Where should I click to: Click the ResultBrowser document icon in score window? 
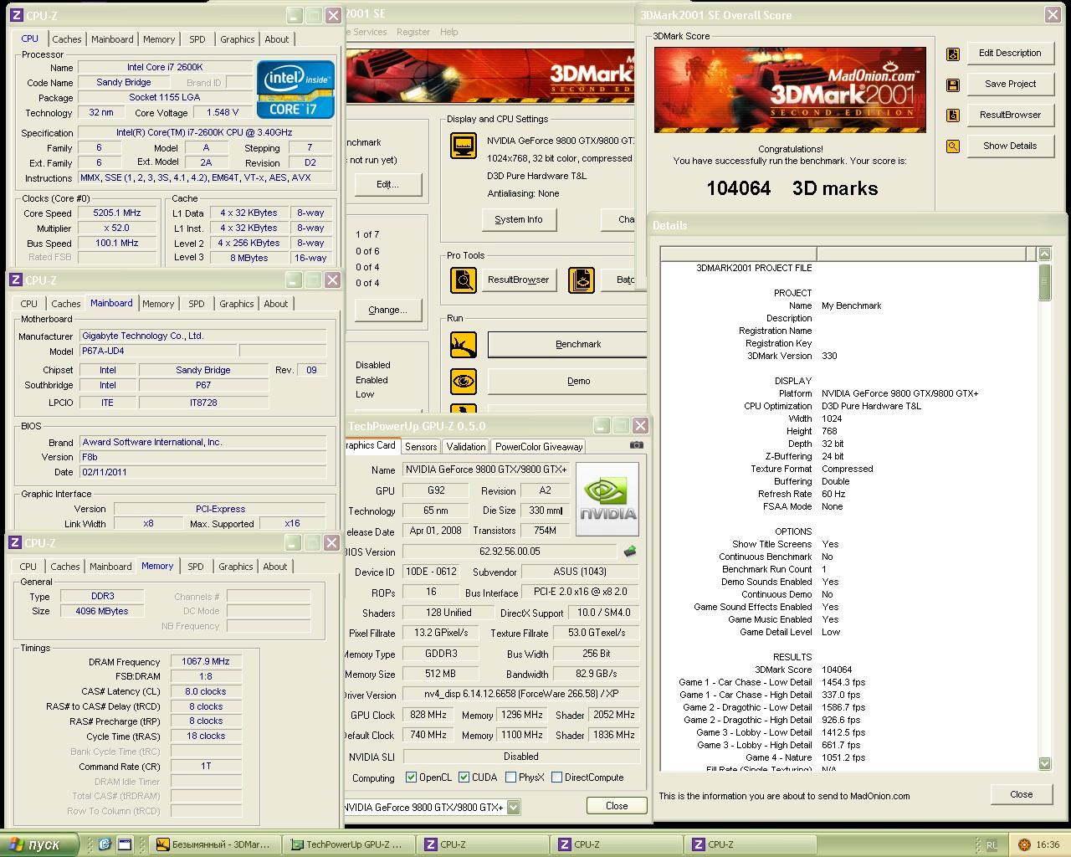[x=952, y=115]
